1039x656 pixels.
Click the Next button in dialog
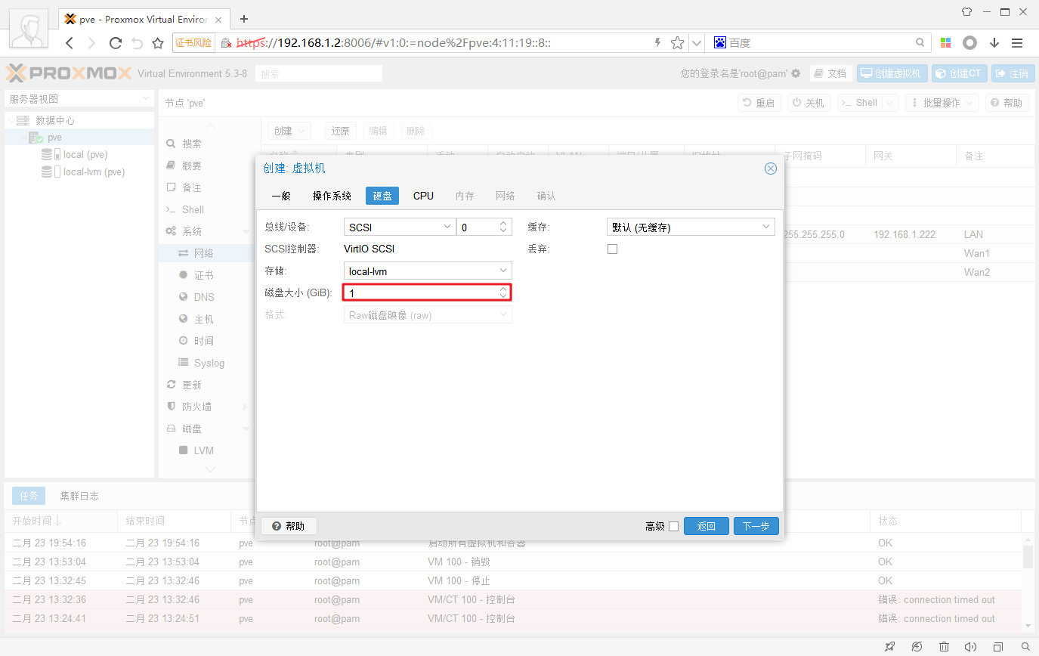756,526
